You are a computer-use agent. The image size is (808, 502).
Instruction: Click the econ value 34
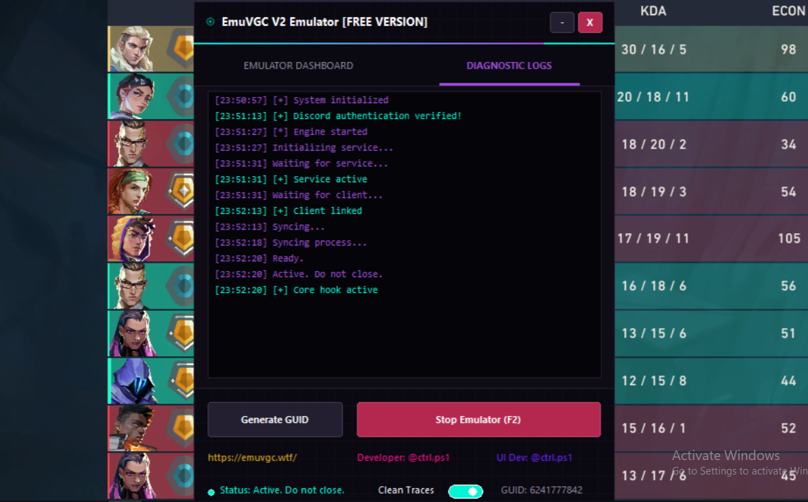[789, 144]
